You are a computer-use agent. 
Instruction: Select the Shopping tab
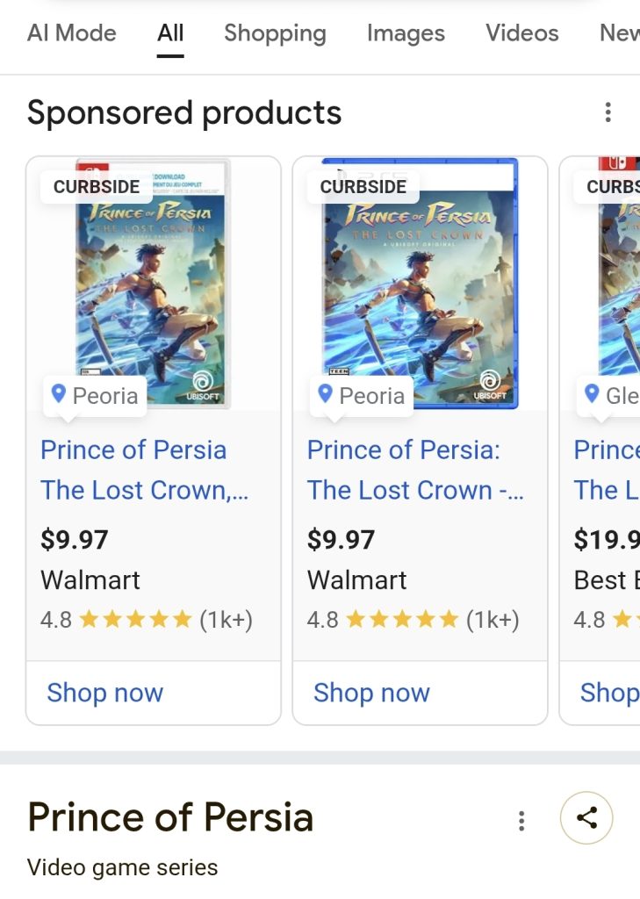[x=275, y=33]
